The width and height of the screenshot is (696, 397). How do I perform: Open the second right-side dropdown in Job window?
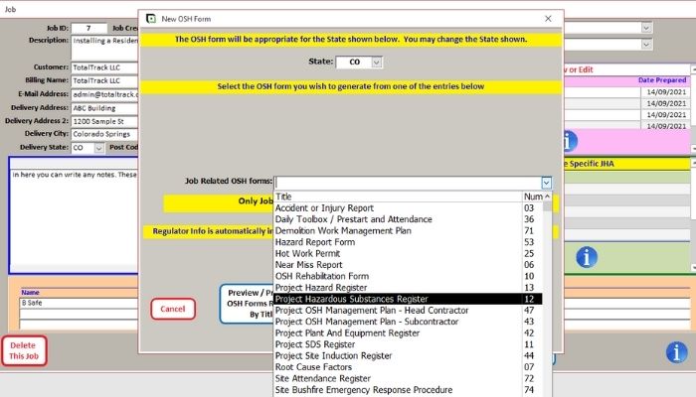646,45
